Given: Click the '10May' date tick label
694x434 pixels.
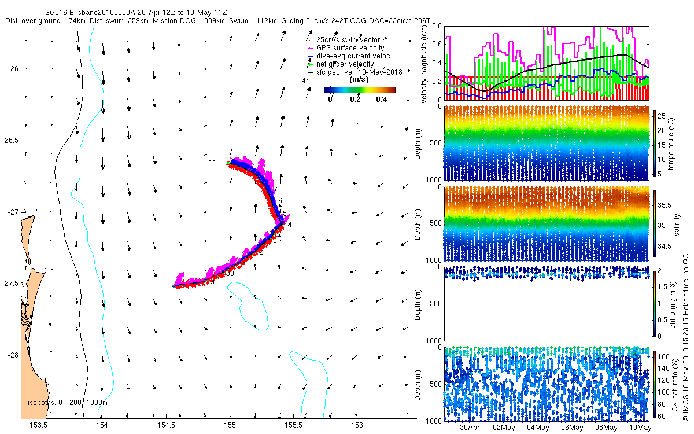Looking at the screenshot, I should pos(640,428).
